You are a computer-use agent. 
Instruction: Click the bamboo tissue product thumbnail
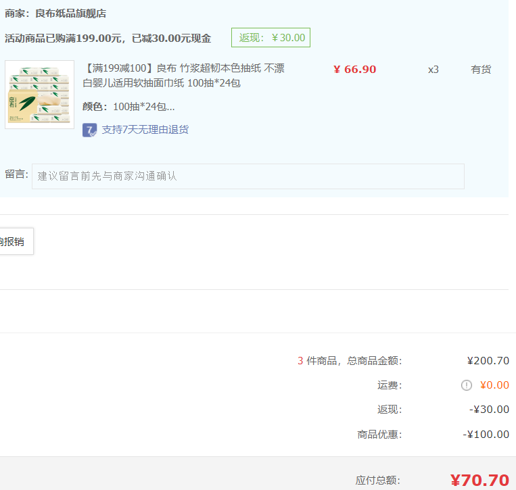point(39,95)
